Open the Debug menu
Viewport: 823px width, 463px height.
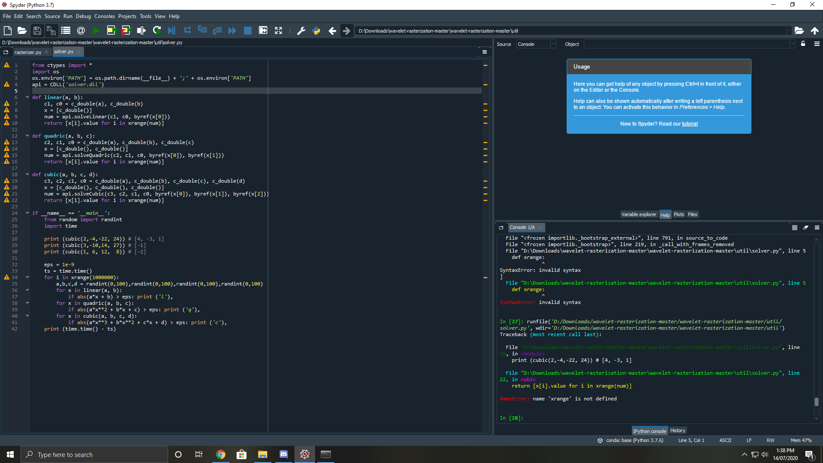coord(83,16)
